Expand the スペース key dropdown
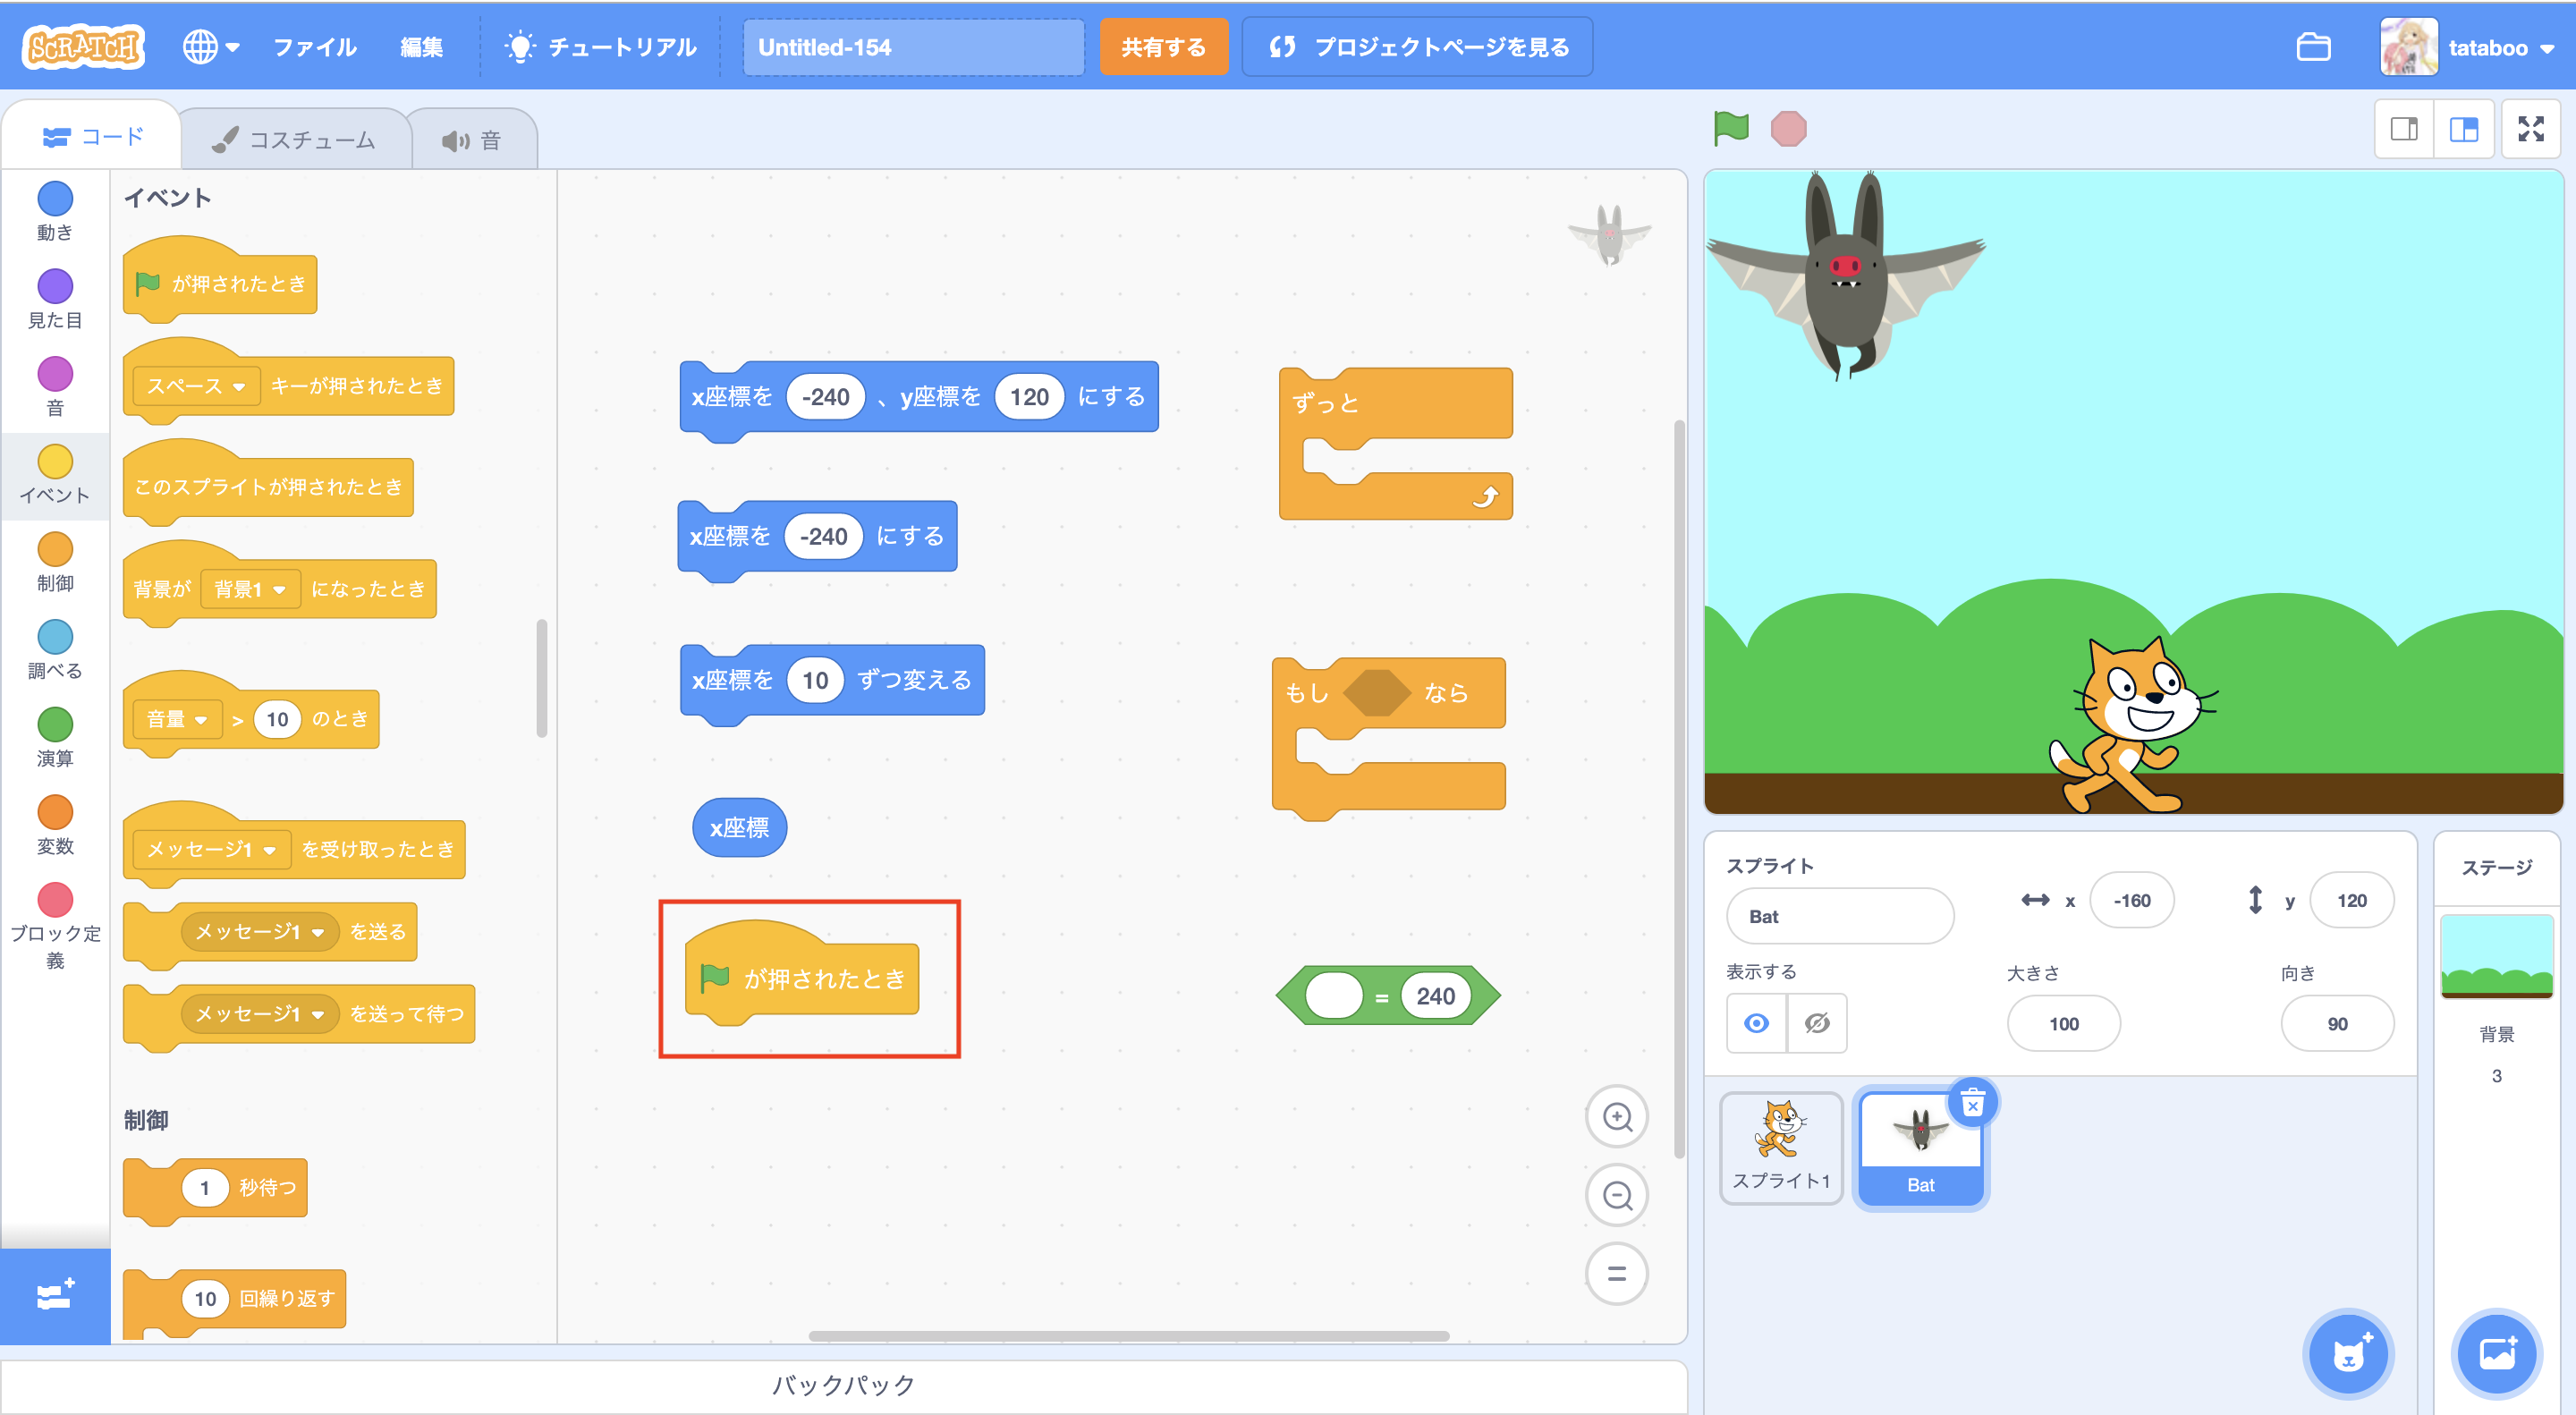 (238, 386)
